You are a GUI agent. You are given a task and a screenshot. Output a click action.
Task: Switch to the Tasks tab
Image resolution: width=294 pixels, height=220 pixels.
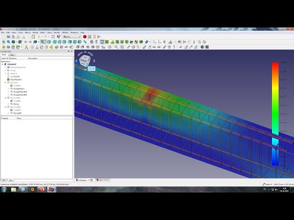pos(12,55)
